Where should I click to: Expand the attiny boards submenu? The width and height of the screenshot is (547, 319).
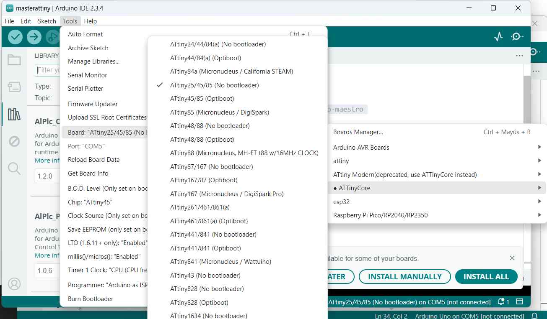coord(437,161)
